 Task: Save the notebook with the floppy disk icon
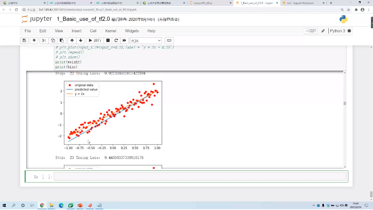click(x=24, y=40)
